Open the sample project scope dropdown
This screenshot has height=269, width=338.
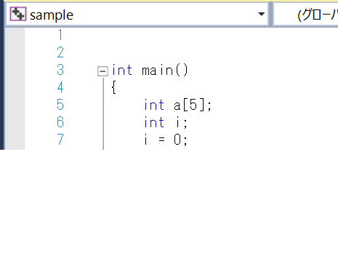tap(137, 14)
